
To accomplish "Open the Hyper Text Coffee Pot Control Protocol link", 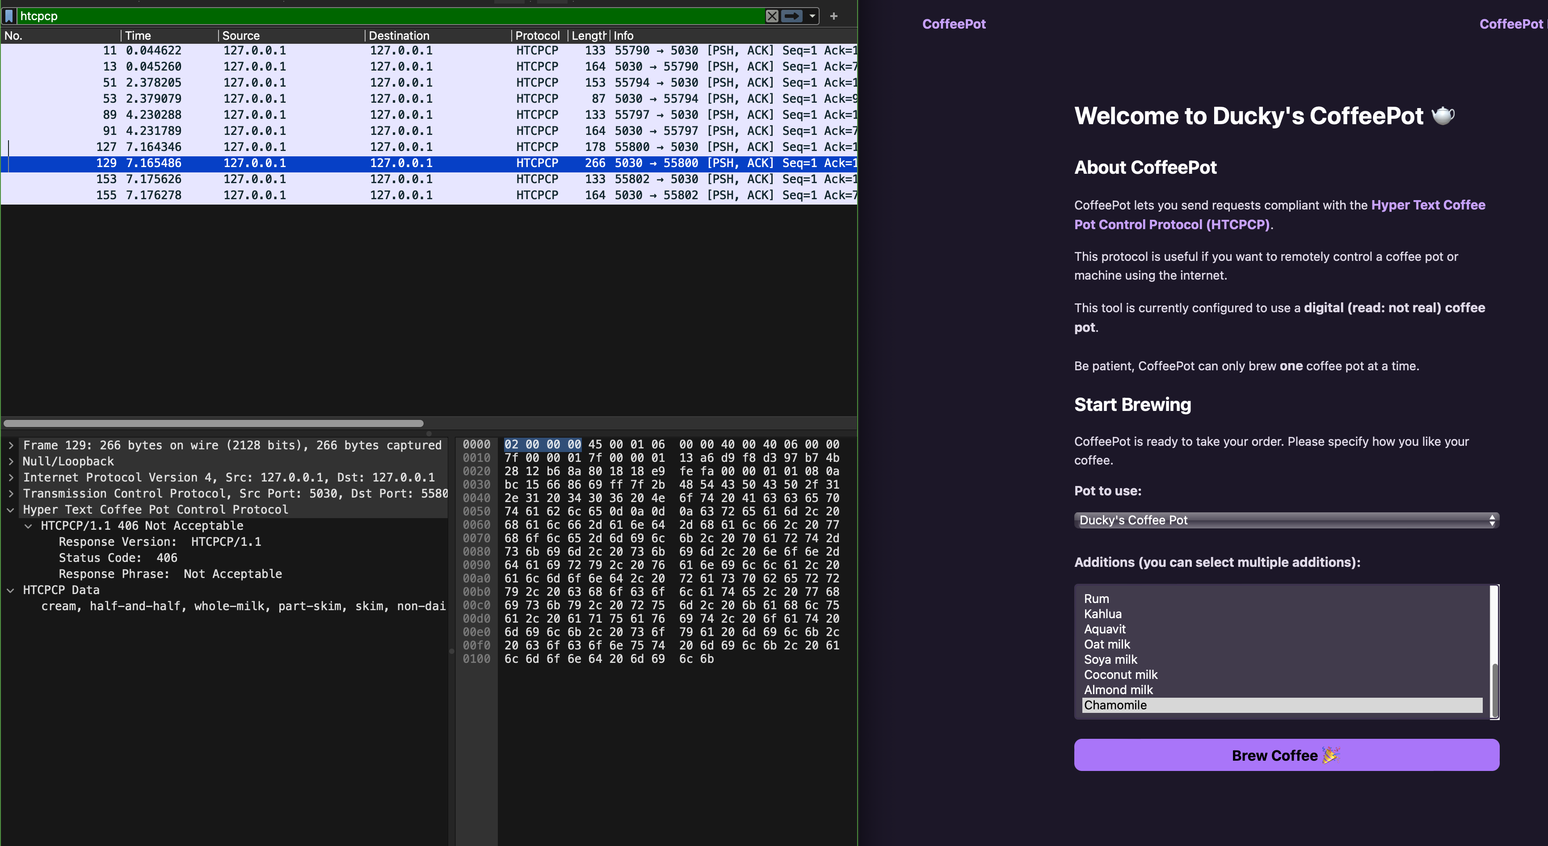I will coord(1427,205).
